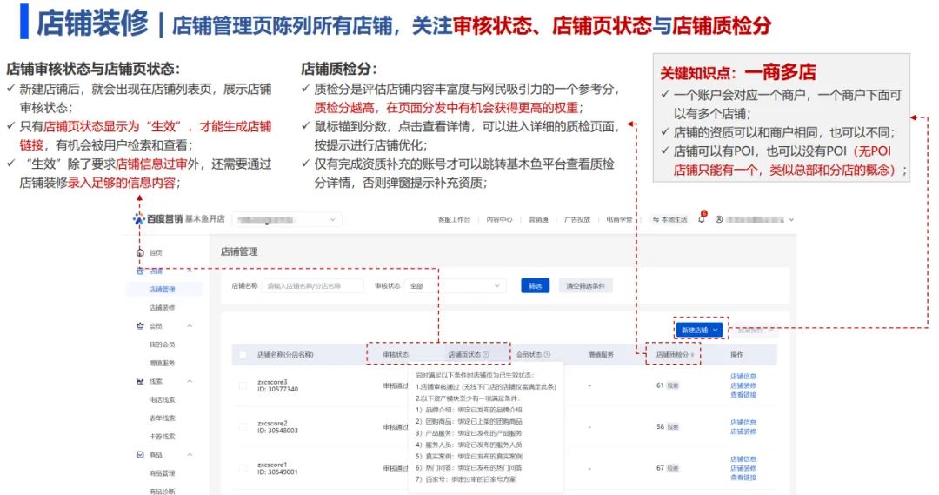Toggle the select-all checkbox in table header
The width and height of the screenshot is (939, 495).
click(243, 355)
